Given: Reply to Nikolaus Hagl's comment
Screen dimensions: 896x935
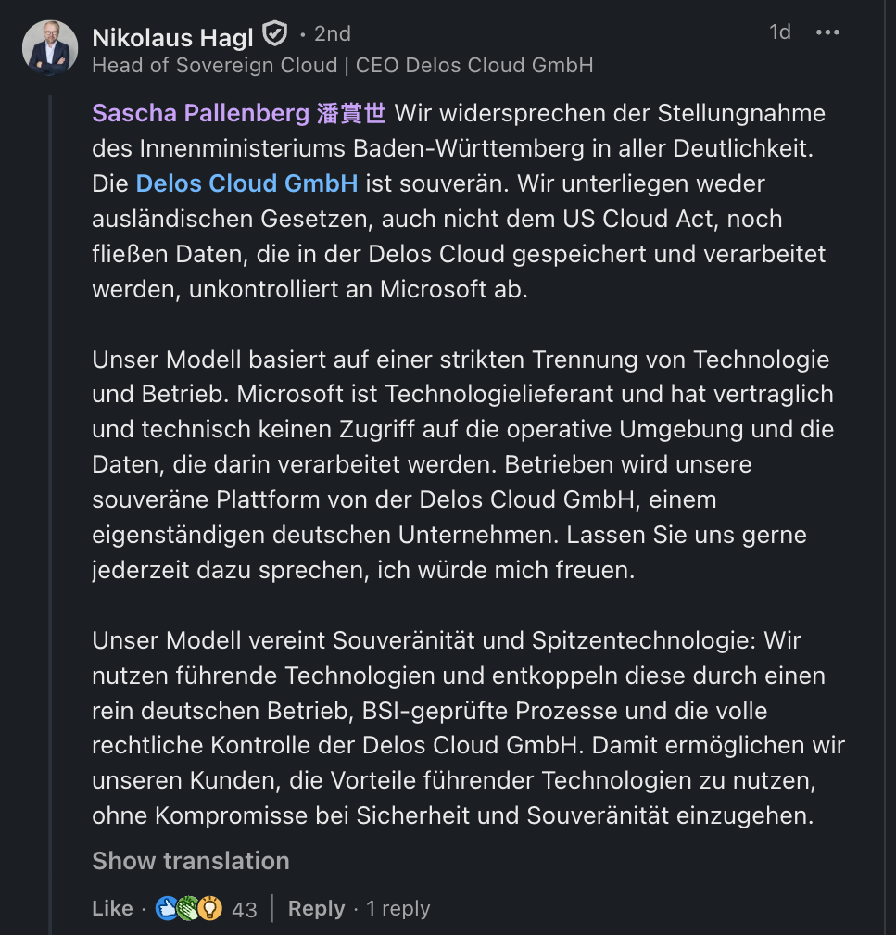Looking at the screenshot, I should (x=316, y=909).
